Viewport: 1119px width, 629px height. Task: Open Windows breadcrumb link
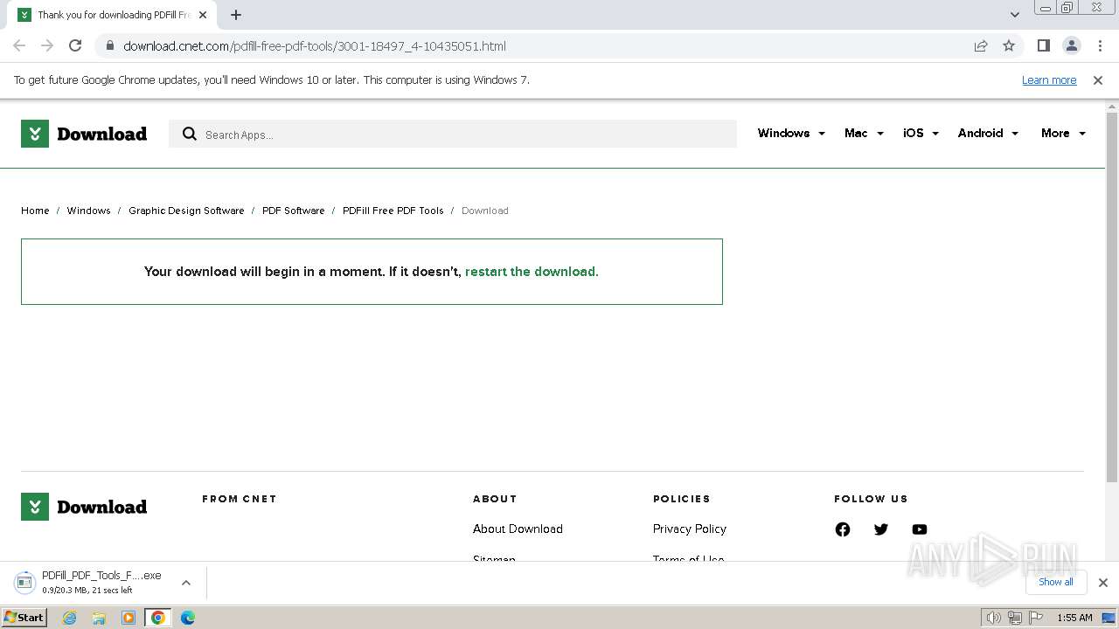[x=88, y=211]
